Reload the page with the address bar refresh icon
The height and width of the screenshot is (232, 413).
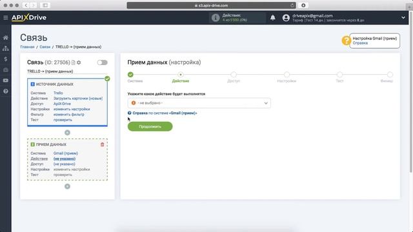[292, 5]
